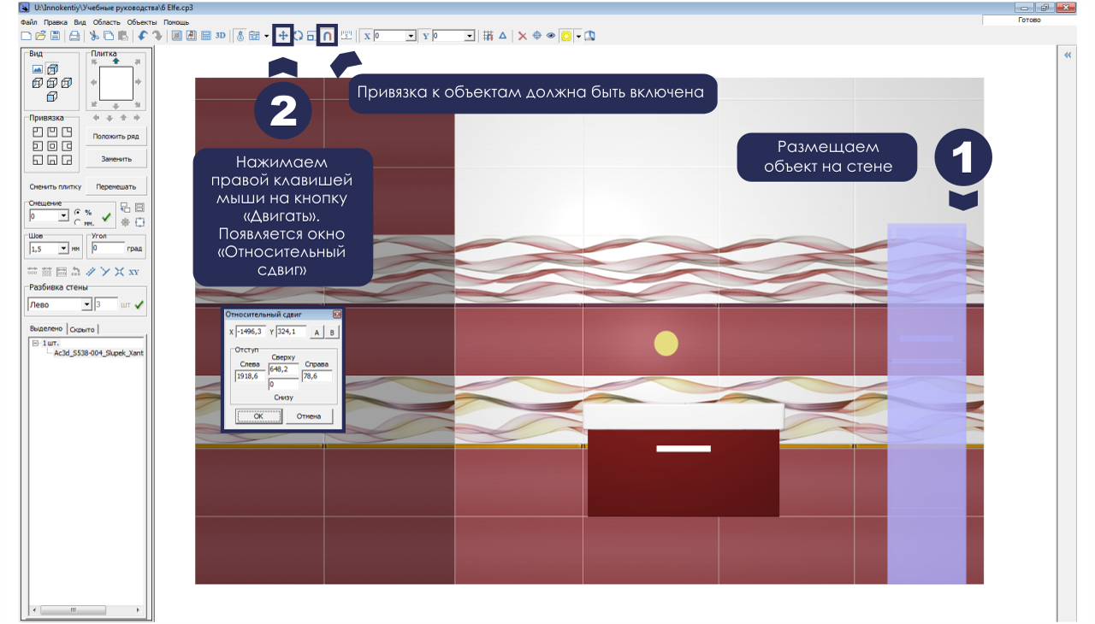Select the Ac3d_SS38-004_Slupek tree item
Viewport: 1095px width, 624px height.
click(98, 352)
